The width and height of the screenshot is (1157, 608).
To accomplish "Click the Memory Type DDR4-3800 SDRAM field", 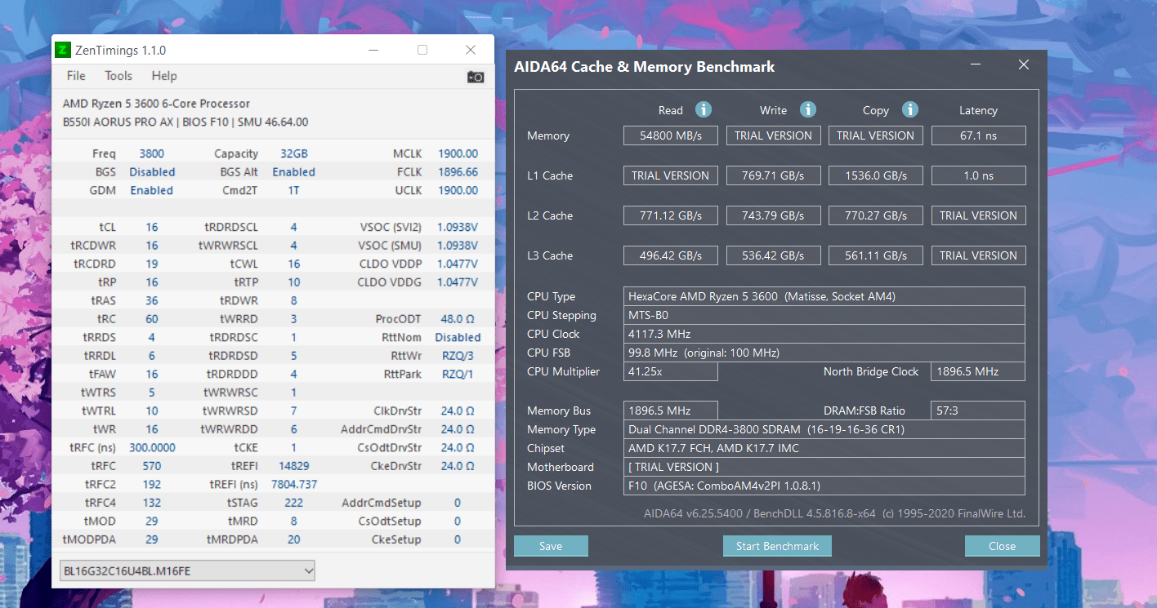I will pos(824,429).
